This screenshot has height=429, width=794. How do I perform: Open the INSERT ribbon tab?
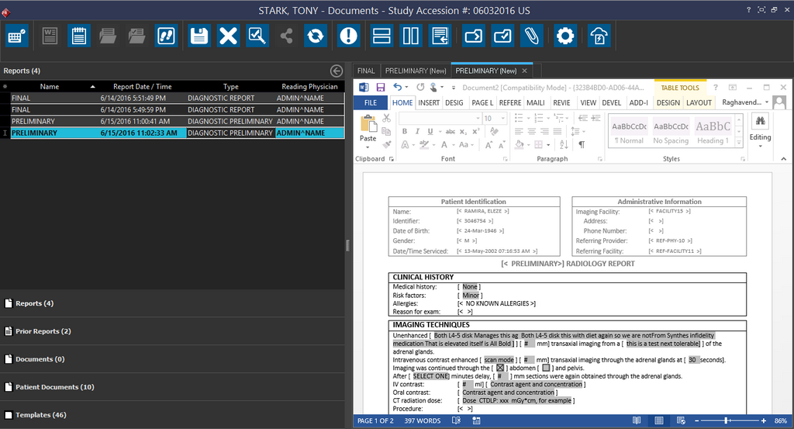[x=429, y=102]
